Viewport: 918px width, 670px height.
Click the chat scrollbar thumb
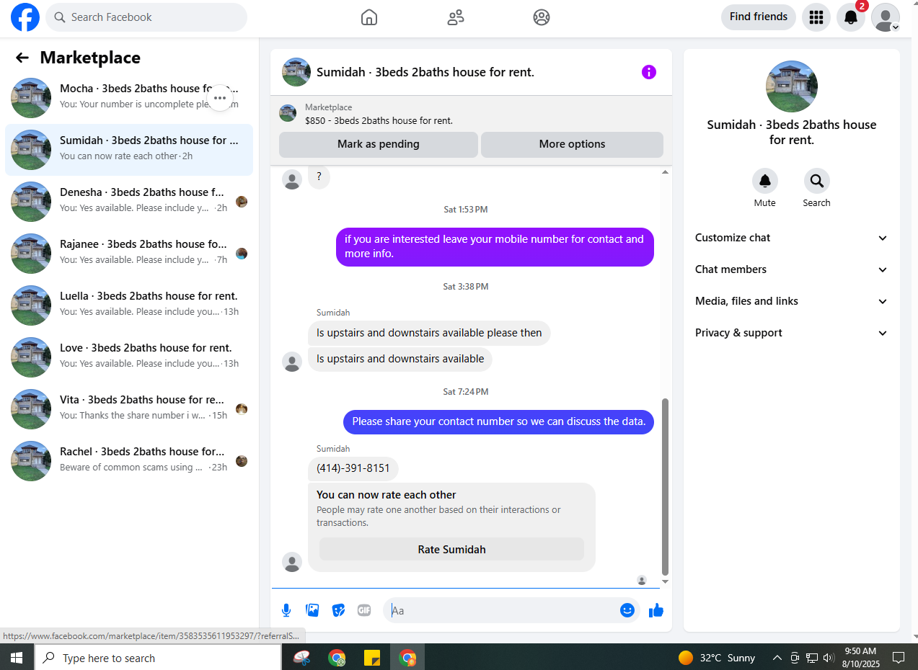[x=665, y=486]
